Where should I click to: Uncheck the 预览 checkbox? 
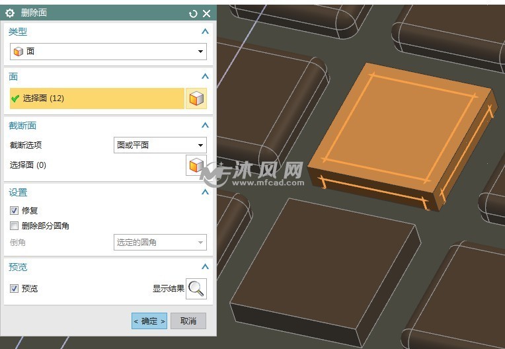tap(14, 288)
